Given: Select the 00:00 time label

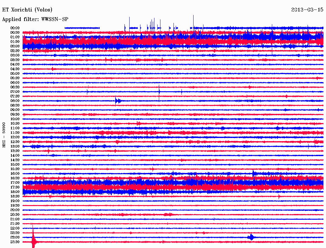Looking at the screenshot, I should 15,28.
